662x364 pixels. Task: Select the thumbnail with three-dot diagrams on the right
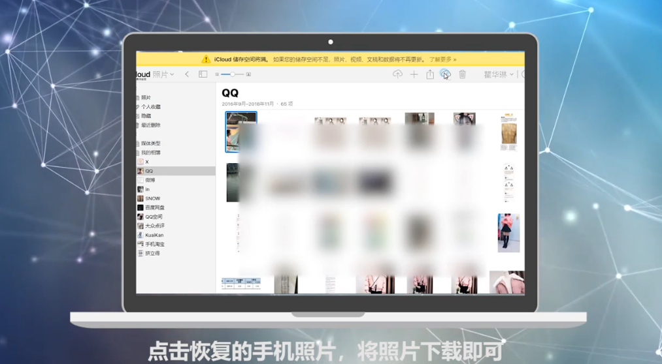pyautogui.click(x=508, y=183)
